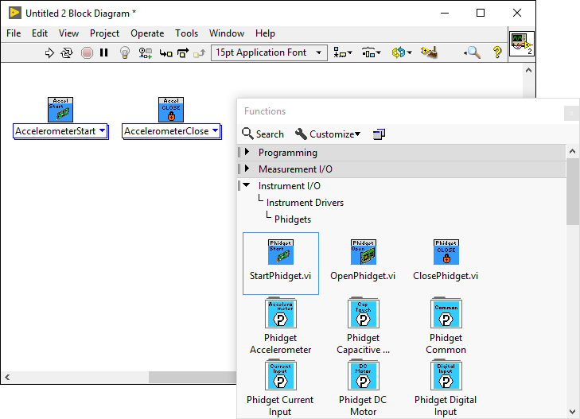The image size is (580, 419).
Task: Open the Tools menu
Action: (x=186, y=33)
